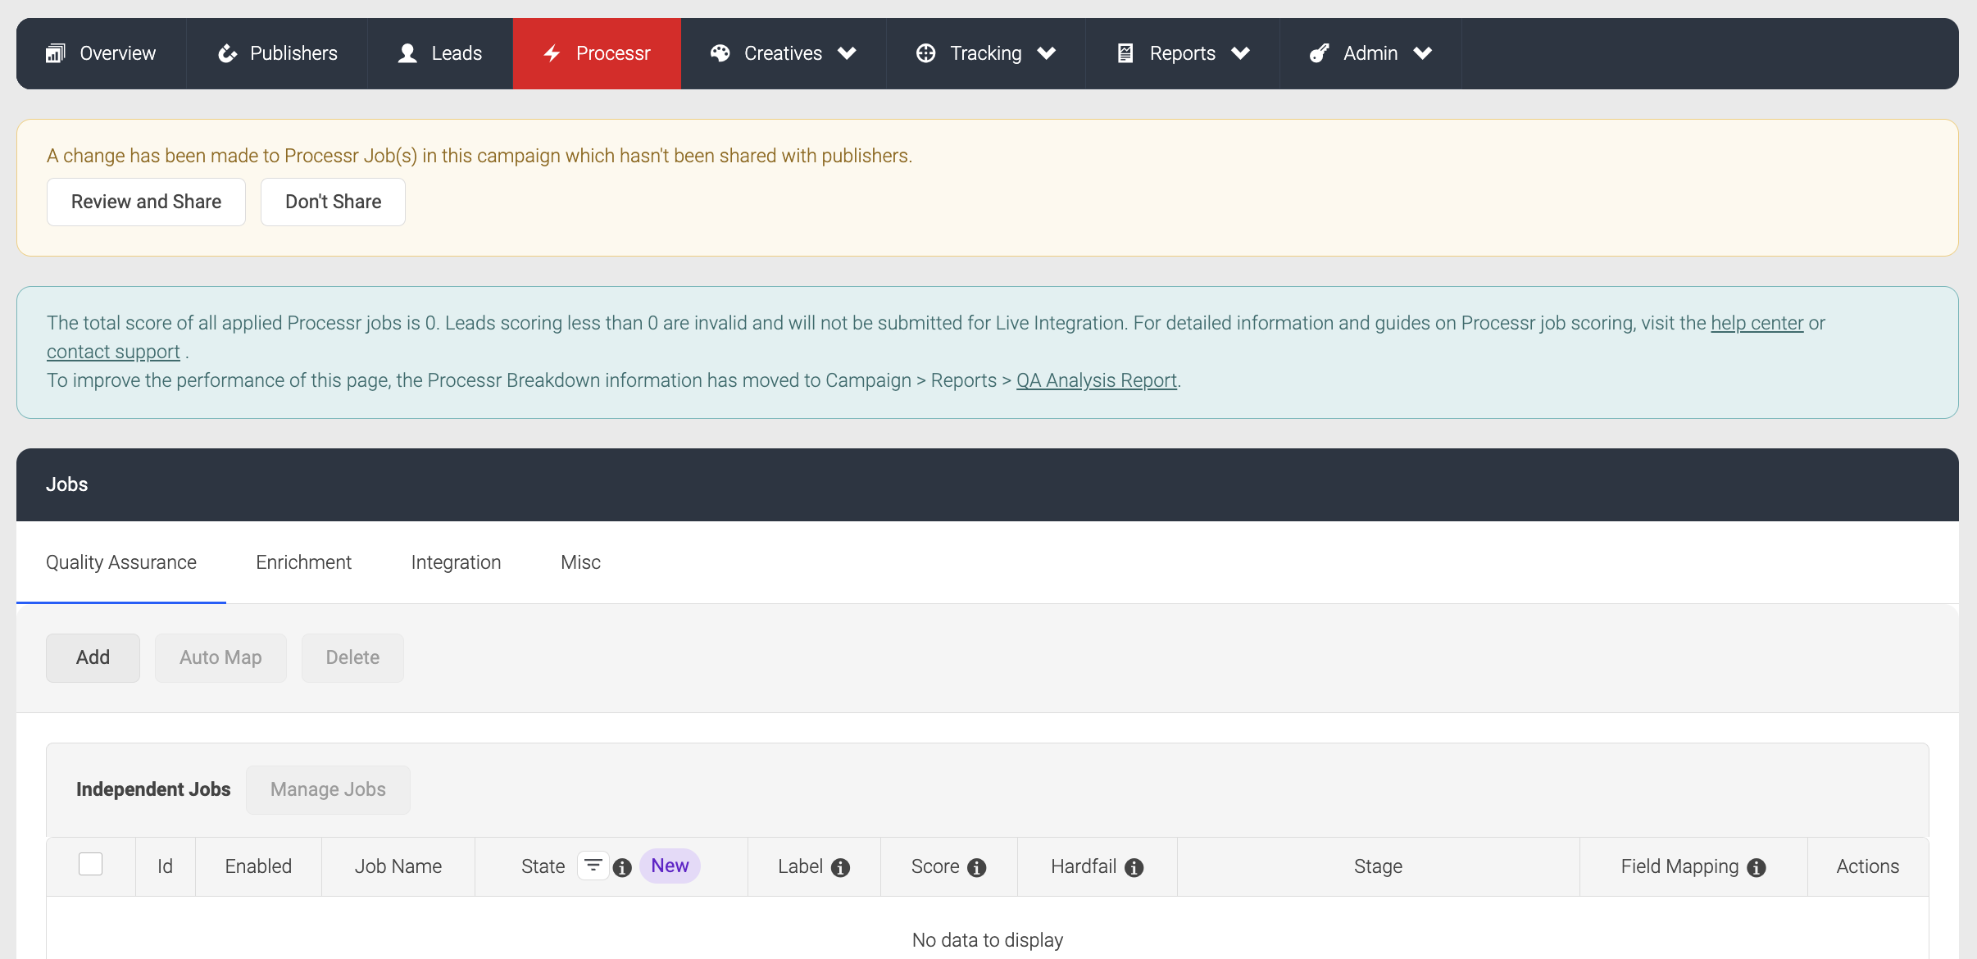
Task: Click the Leads person icon
Action: [407, 53]
